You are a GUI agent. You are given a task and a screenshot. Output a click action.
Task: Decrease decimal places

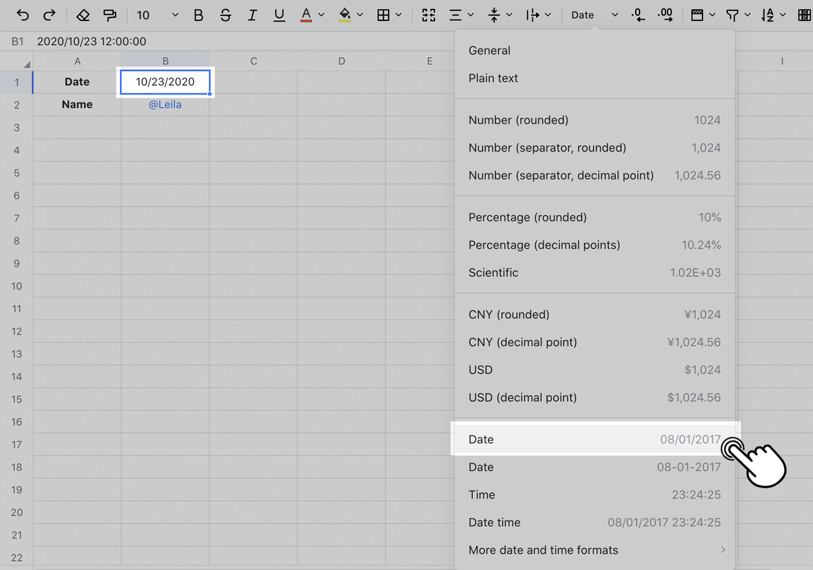pyautogui.click(x=638, y=15)
